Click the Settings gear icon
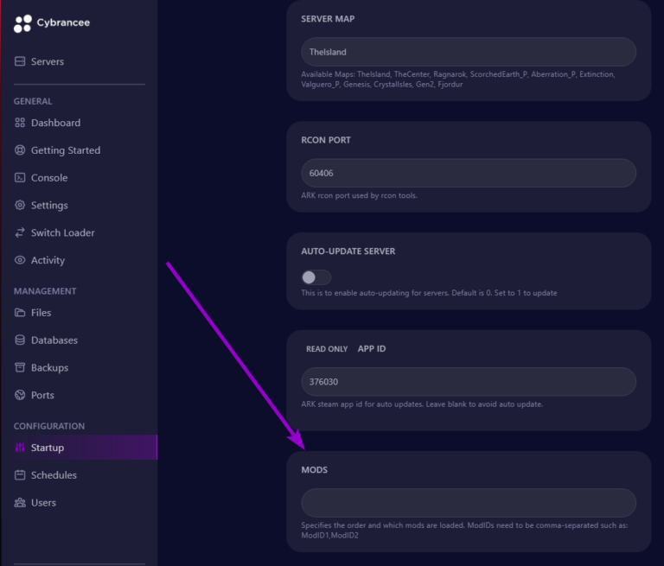Viewport: 664px width, 566px height. coord(20,205)
